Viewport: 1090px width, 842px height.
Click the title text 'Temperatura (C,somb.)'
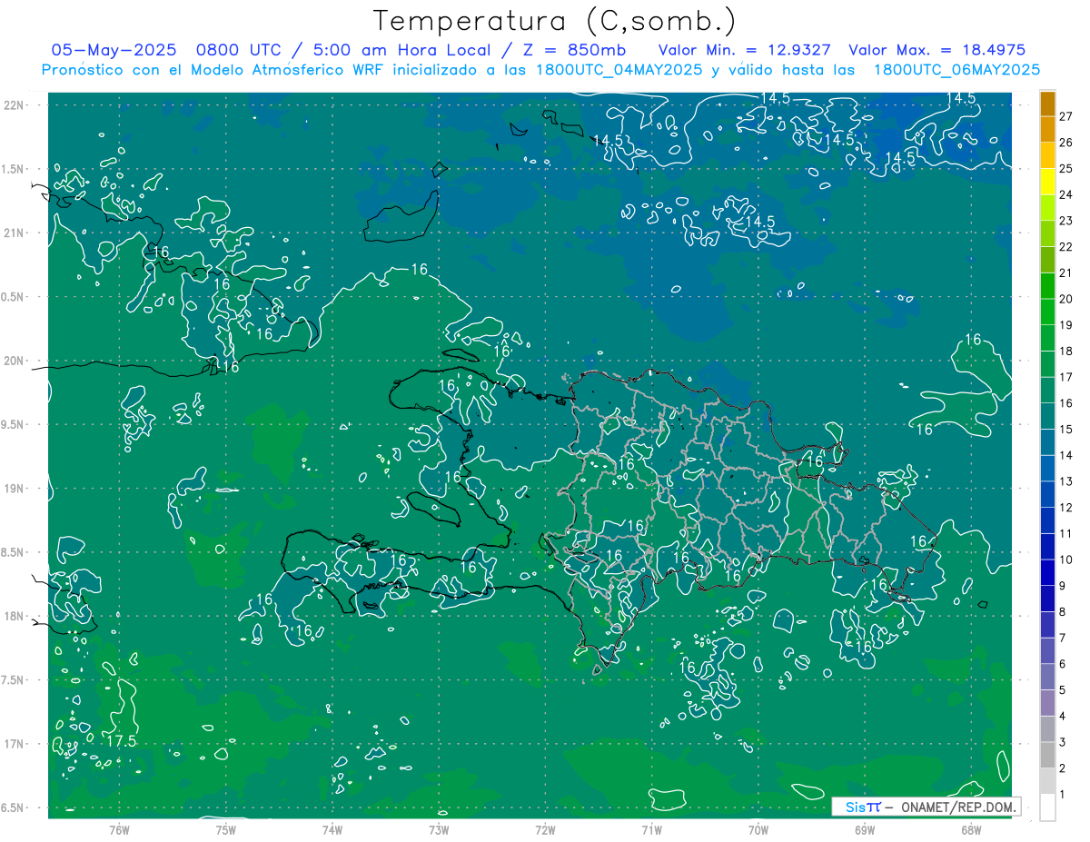555,21
